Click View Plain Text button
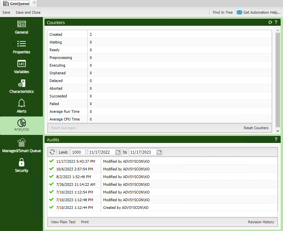 click(63, 222)
